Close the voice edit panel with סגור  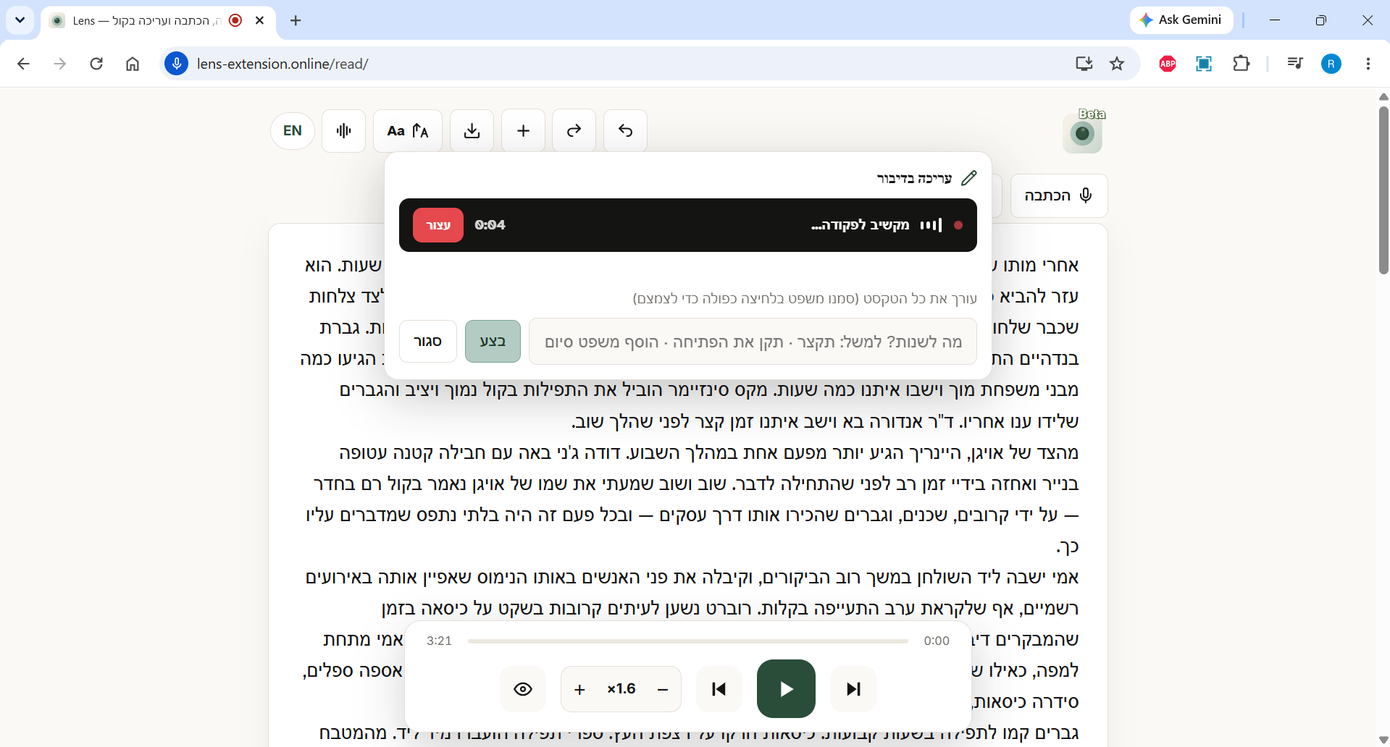click(428, 341)
